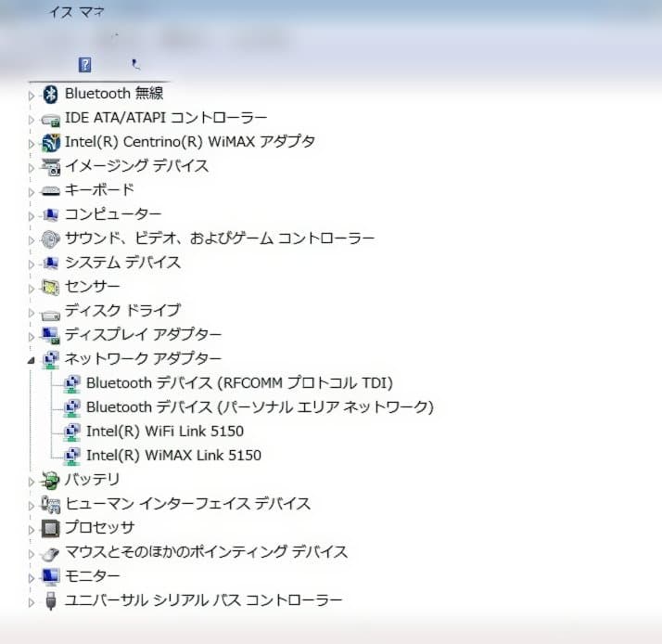Click the Bluetooth パーソナル エリア ネットワーク device icon
The image size is (662, 644).
click(71, 408)
